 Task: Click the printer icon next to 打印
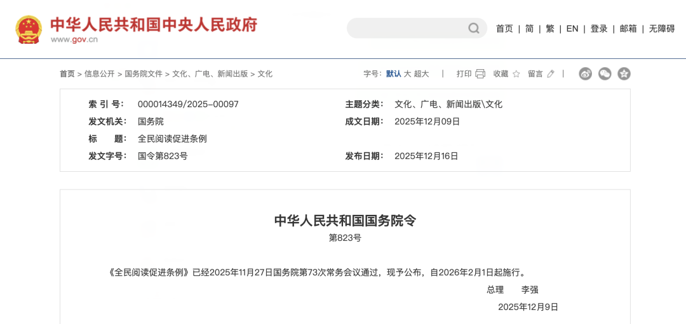(x=480, y=74)
